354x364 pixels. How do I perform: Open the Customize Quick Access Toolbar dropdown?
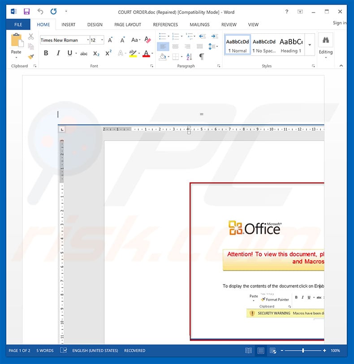66,11
